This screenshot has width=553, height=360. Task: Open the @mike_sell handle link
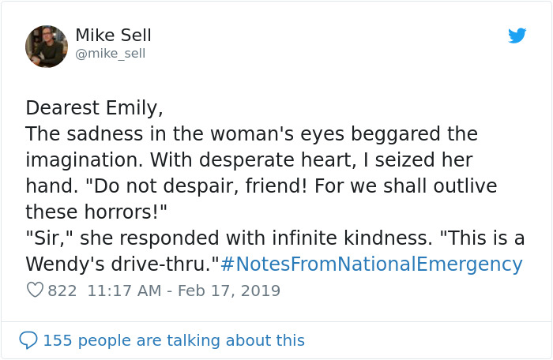click(x=110, y=54)
